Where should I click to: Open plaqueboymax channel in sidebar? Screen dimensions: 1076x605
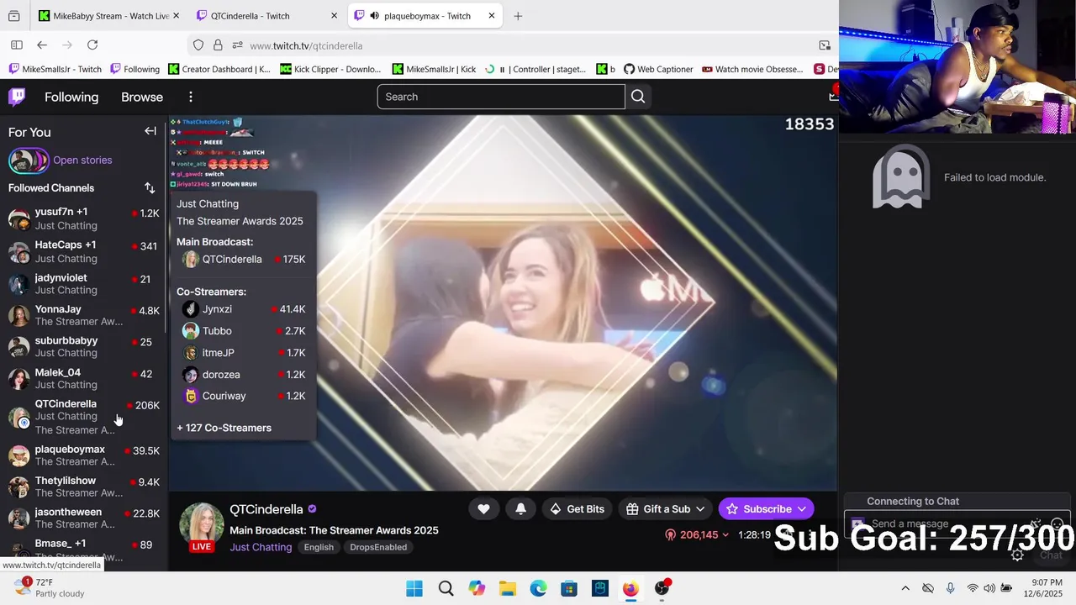(84, 455)
